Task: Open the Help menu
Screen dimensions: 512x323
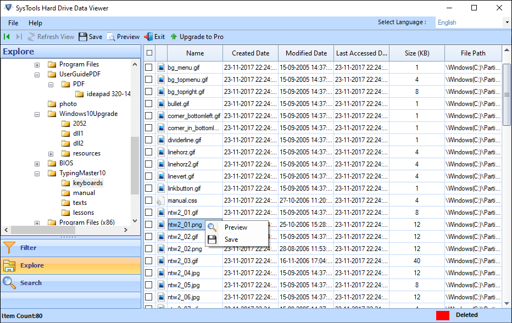Action: 35,23
